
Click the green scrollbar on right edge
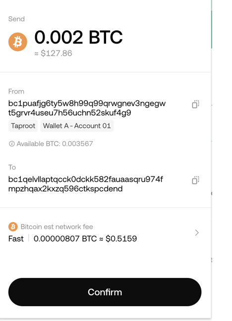tap(212, 29)
